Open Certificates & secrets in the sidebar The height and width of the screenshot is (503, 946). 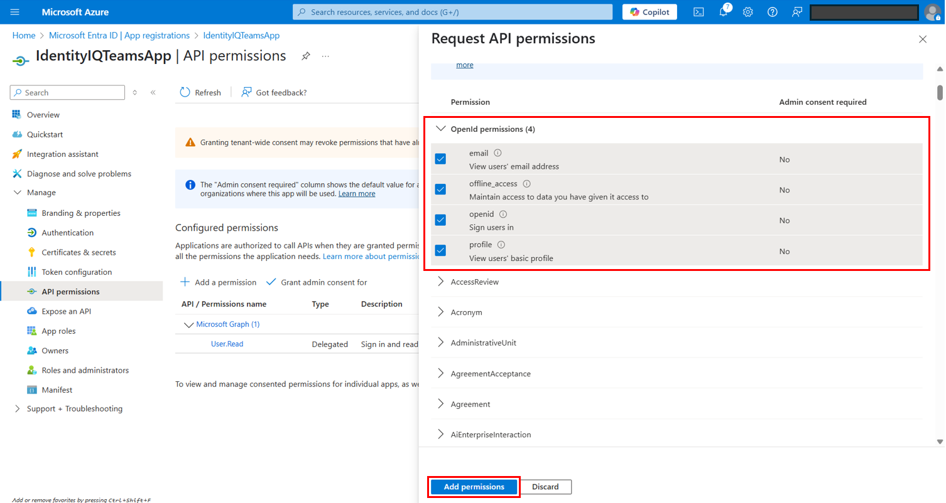click(x=79, y=252)
